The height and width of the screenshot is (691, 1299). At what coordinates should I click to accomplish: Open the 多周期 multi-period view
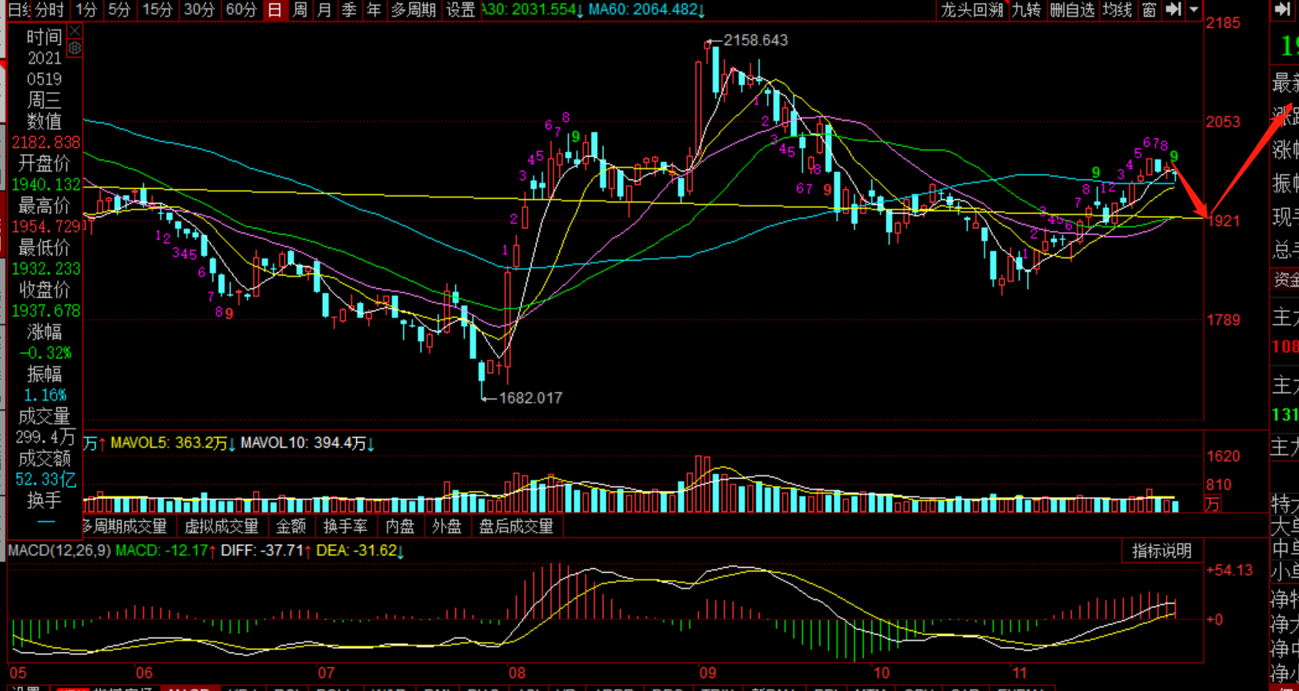[414, 10]
